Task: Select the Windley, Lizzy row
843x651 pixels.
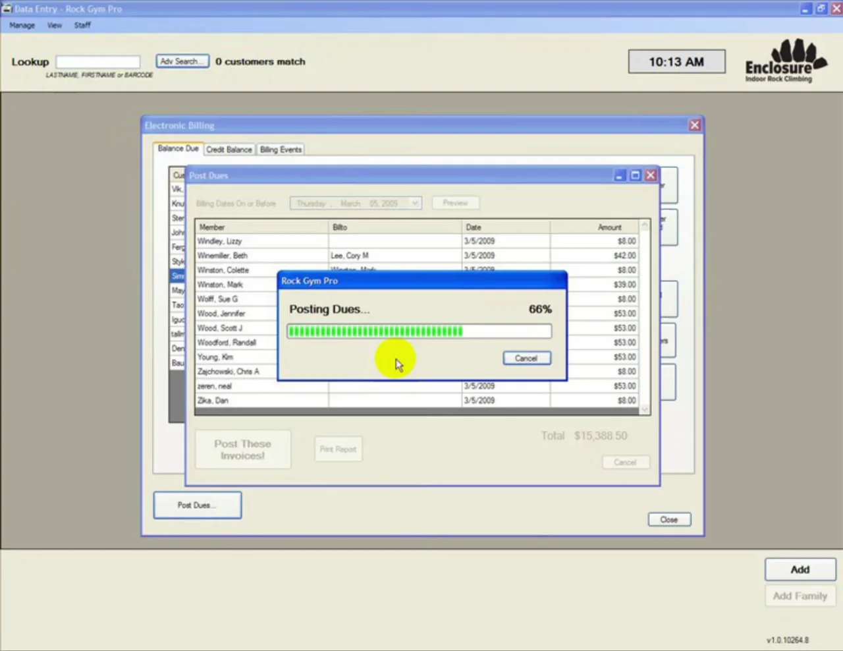Action: (417, 241)
